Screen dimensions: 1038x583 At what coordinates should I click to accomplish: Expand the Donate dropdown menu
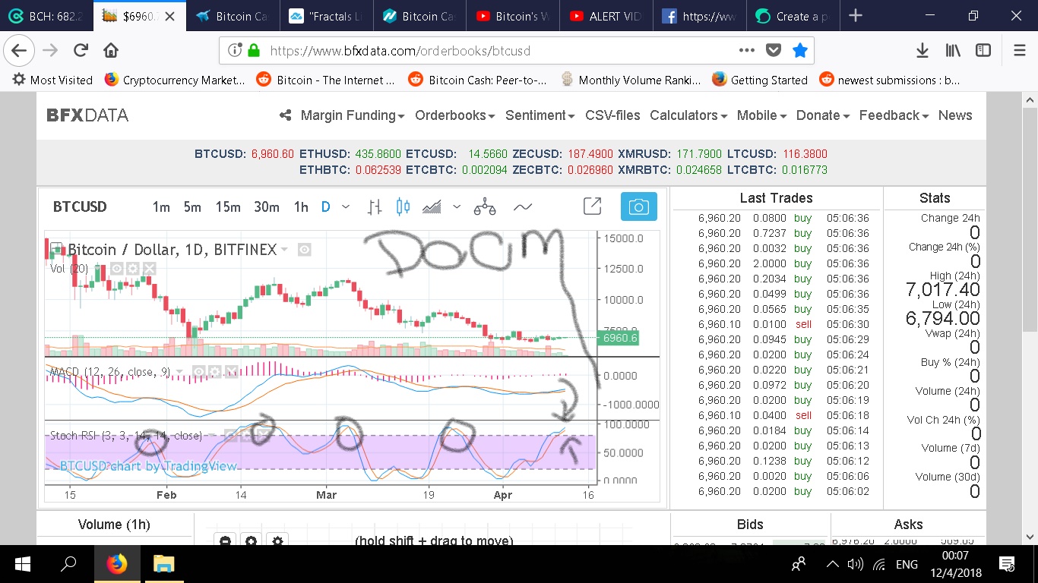823,115
